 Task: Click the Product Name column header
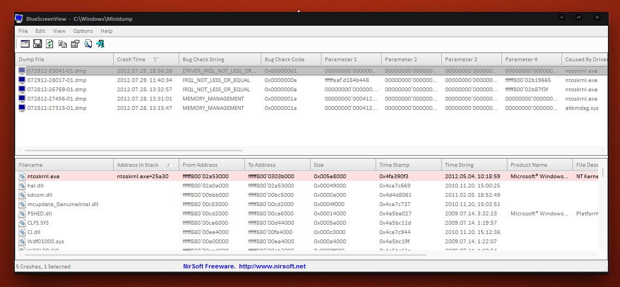coord(540,165)
